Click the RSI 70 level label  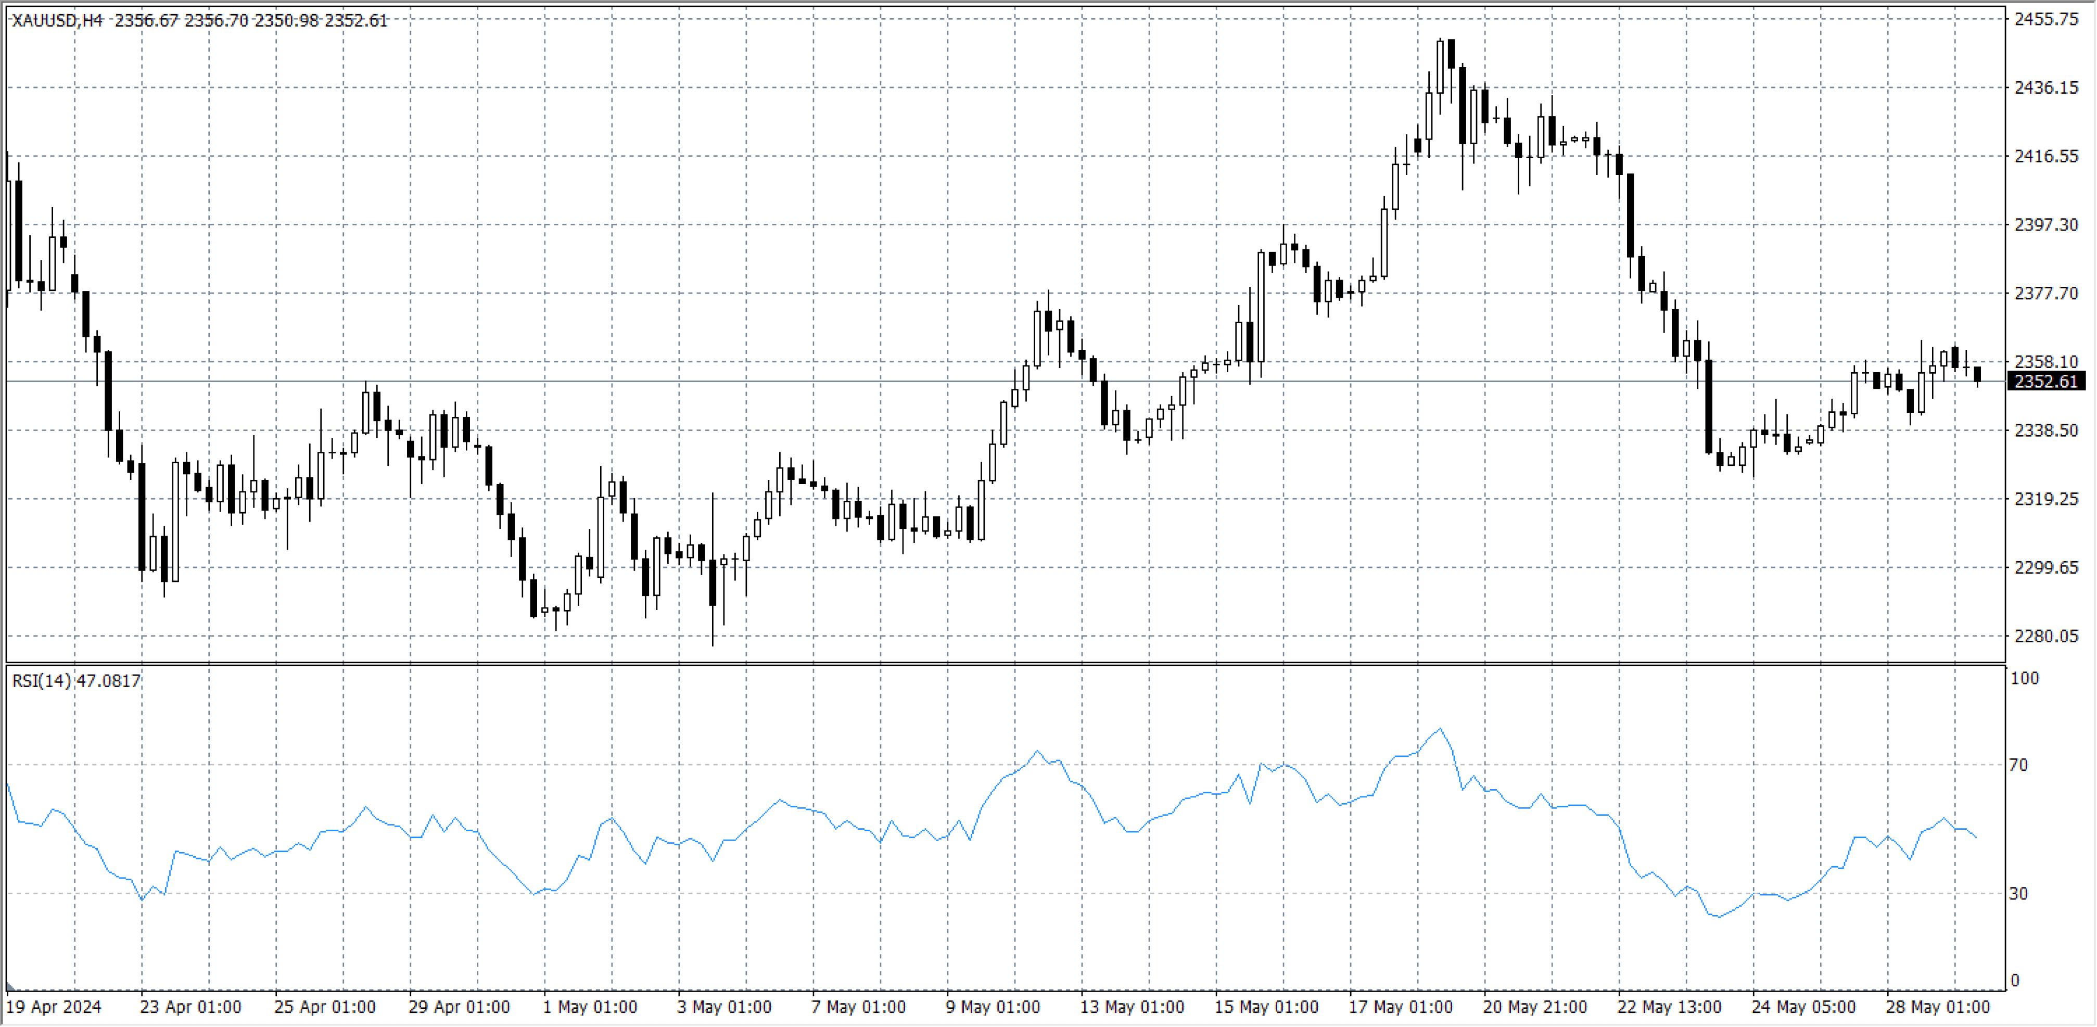(x=2018, y=765)
